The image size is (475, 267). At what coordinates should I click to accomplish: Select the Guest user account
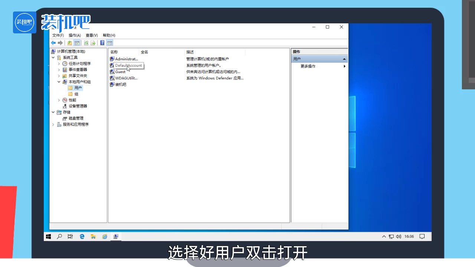click(x=120, y=72)
